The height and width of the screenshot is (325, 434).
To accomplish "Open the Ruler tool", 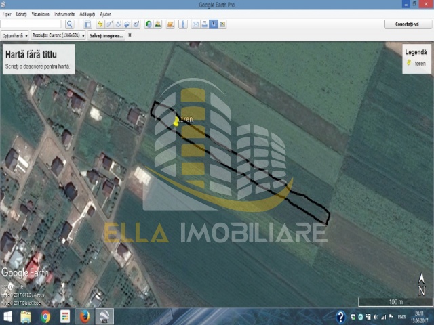I will (182, 24).
